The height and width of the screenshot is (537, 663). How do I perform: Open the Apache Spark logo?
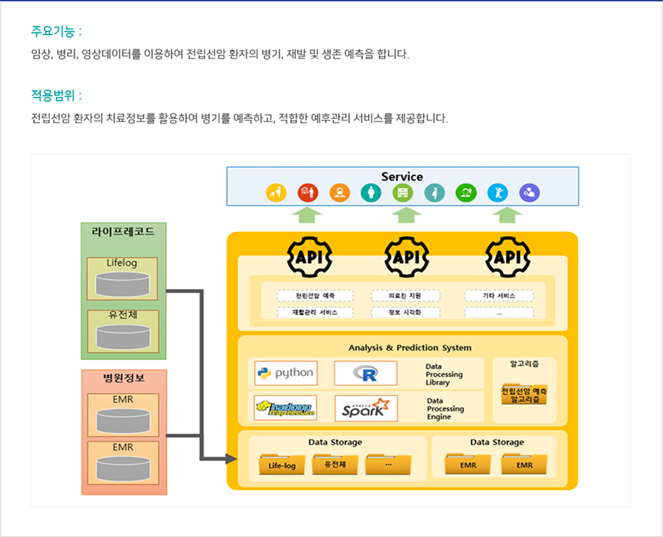tap(365, 409)
